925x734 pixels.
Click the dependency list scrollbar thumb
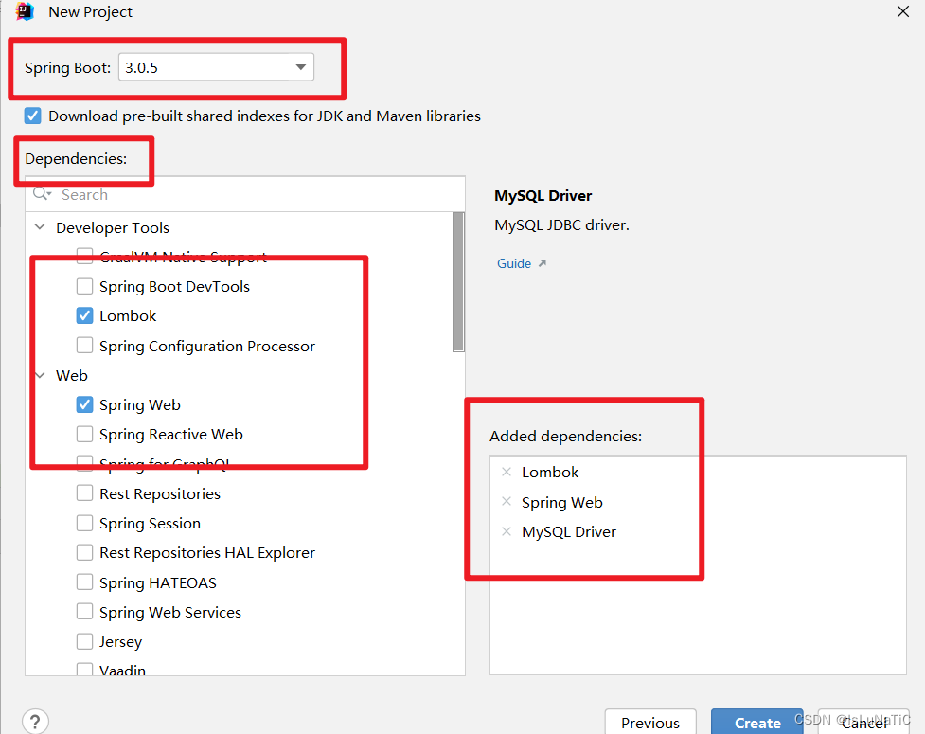[458, 282]
